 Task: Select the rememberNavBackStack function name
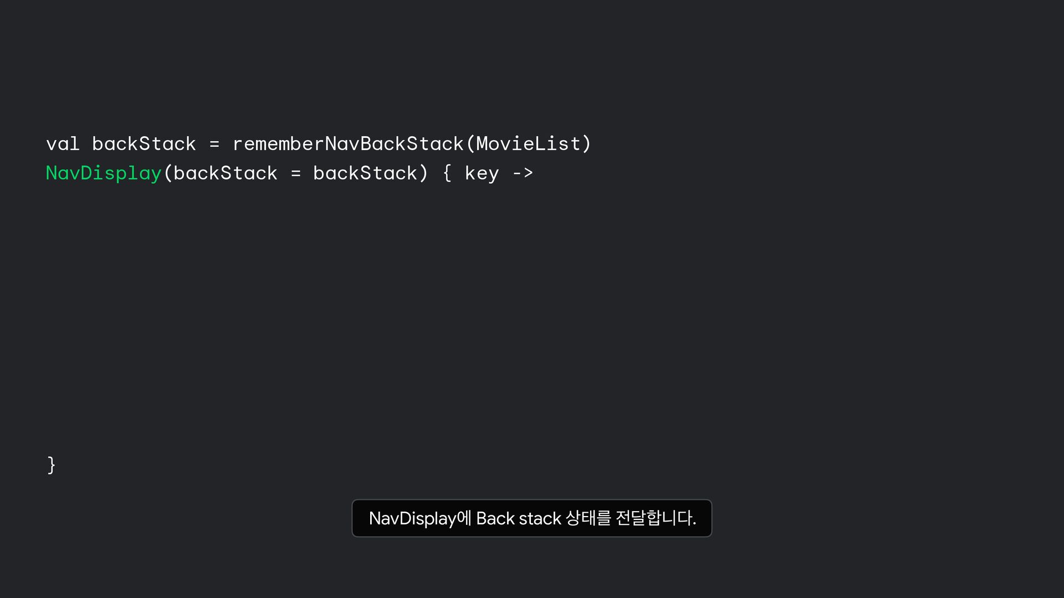click(348, 144)
